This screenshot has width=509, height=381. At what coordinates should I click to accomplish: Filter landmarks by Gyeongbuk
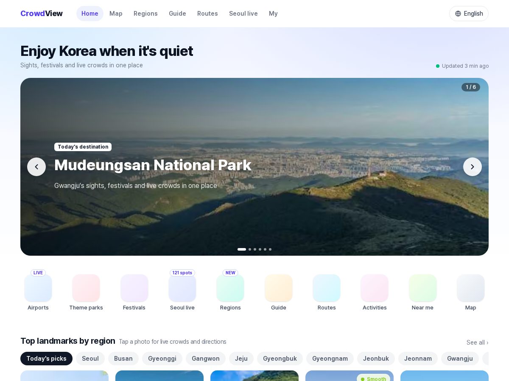(280, 359)
